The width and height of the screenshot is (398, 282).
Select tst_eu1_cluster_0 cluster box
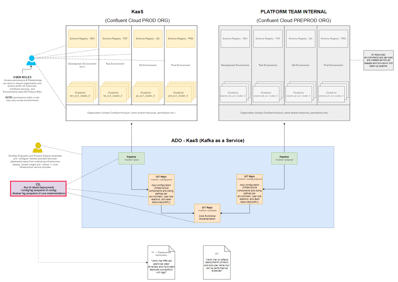click(113, 94)
